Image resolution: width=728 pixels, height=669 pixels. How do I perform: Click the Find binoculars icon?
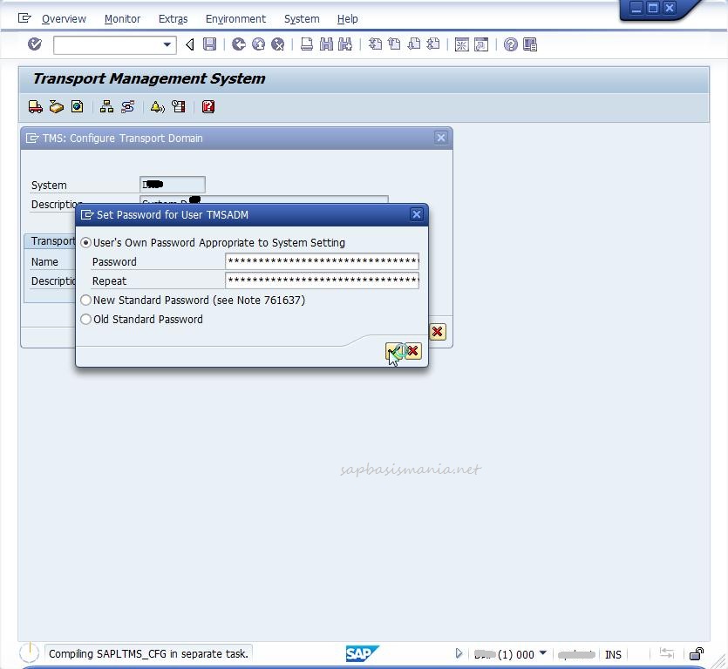pos(325,44)
